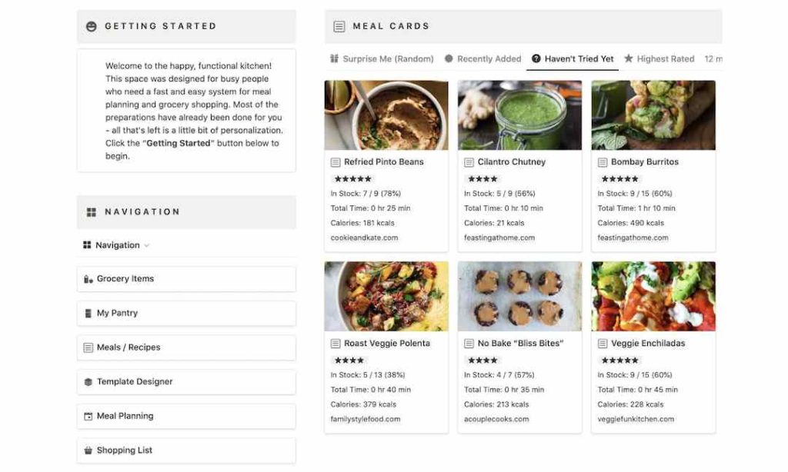This screenshot has width=788, height=472.
Task: Switch to the Recently Added filter tab
Action: pos(484,58)
